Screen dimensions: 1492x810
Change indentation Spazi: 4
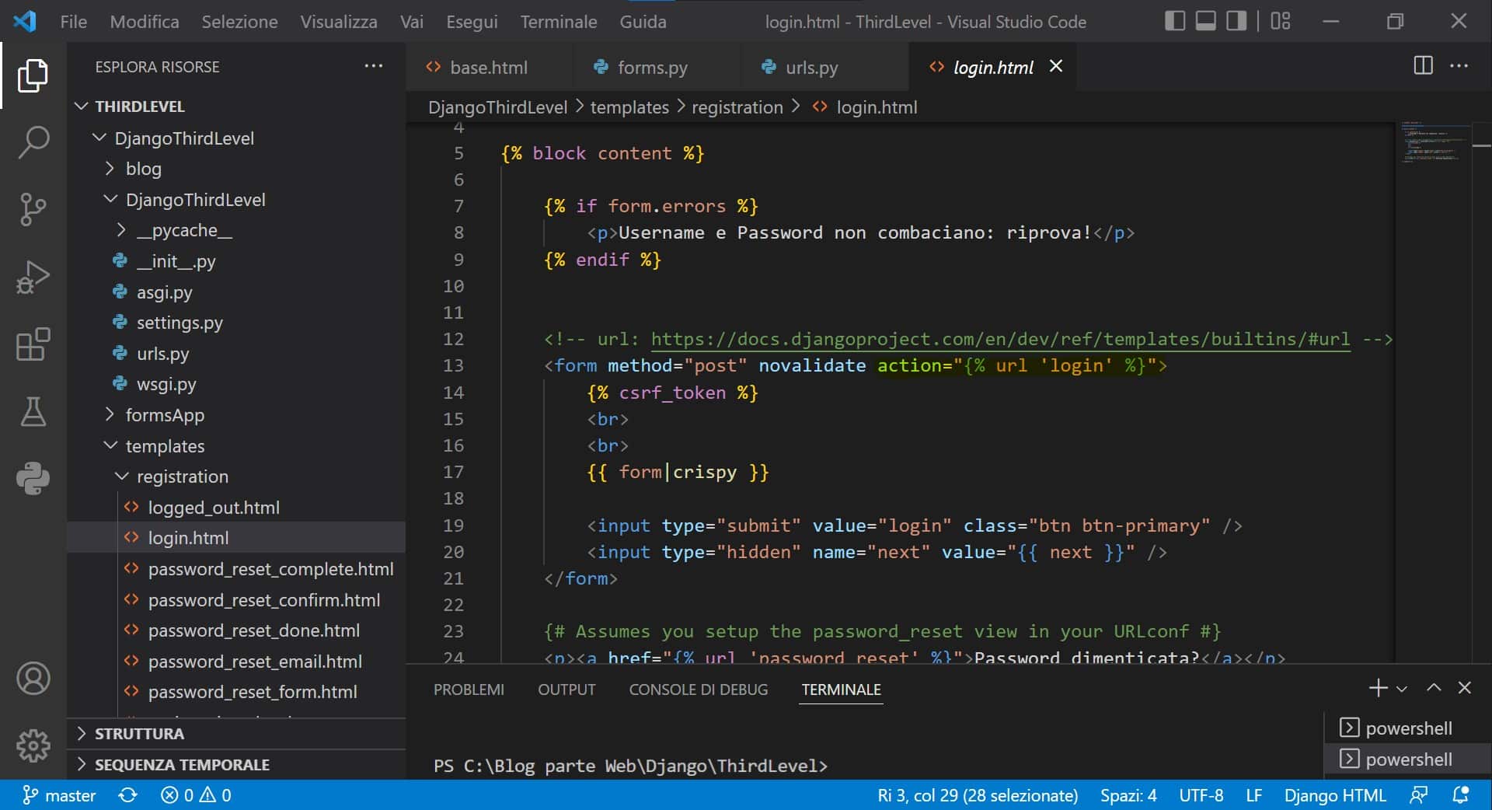click(x=1128, y=795)
